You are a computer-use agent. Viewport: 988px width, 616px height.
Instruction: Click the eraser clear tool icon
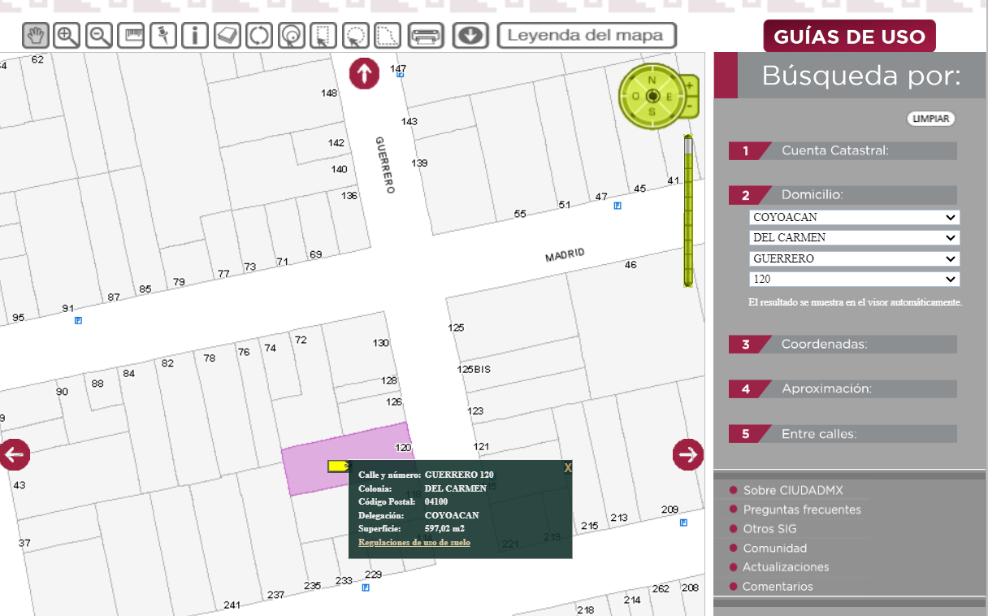point(227,36)
